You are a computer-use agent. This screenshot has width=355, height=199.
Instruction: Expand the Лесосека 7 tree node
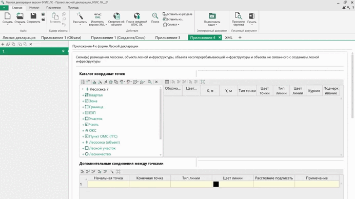pyautogui.click(x=83, y=89)
